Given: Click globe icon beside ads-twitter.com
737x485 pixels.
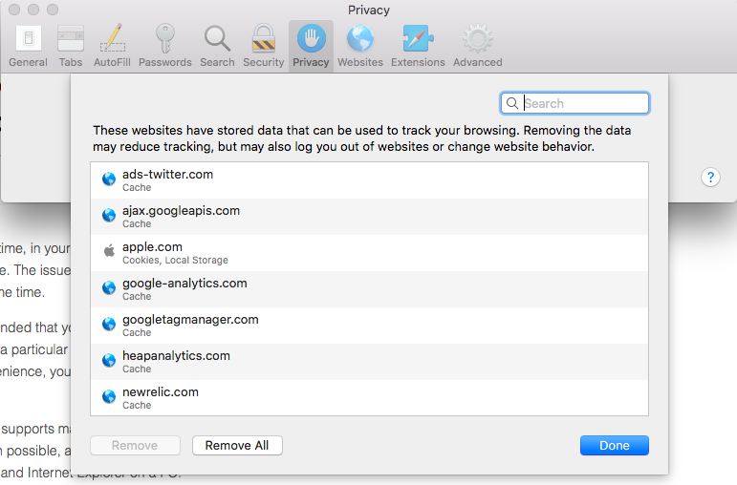Looking at the screenshot, I should pyautogui.click(x=109, y=179).
